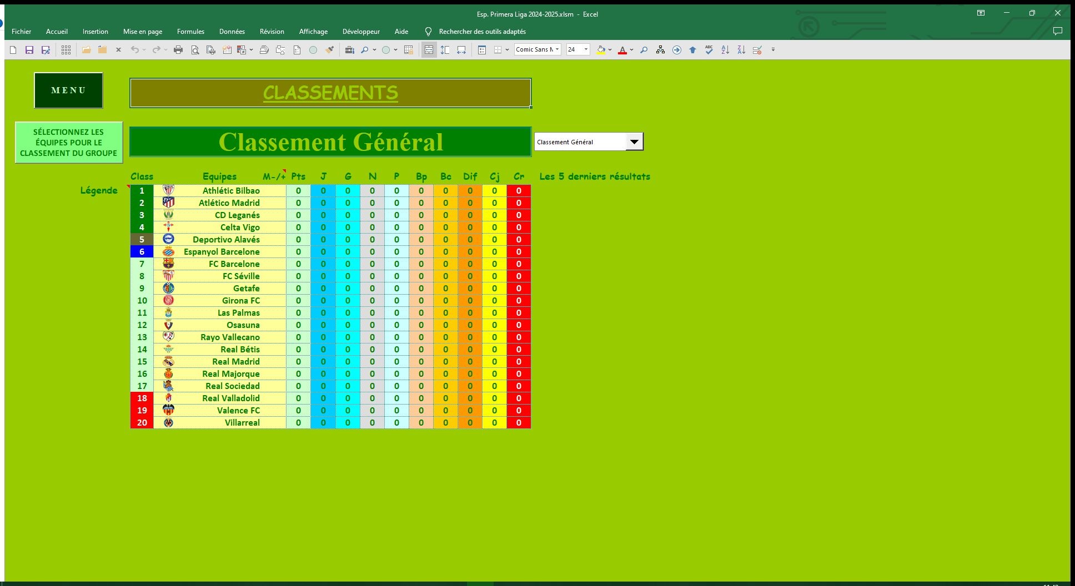The width and height of the screenshot is (1075, 586).
Task: Click the Pts column header
Action: point(298,176)
